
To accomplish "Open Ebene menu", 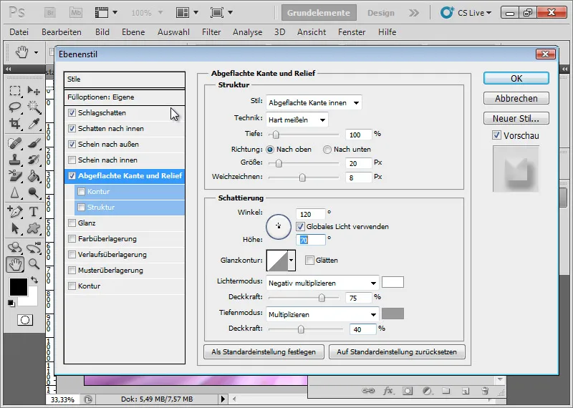I will (x=133, y=32).
